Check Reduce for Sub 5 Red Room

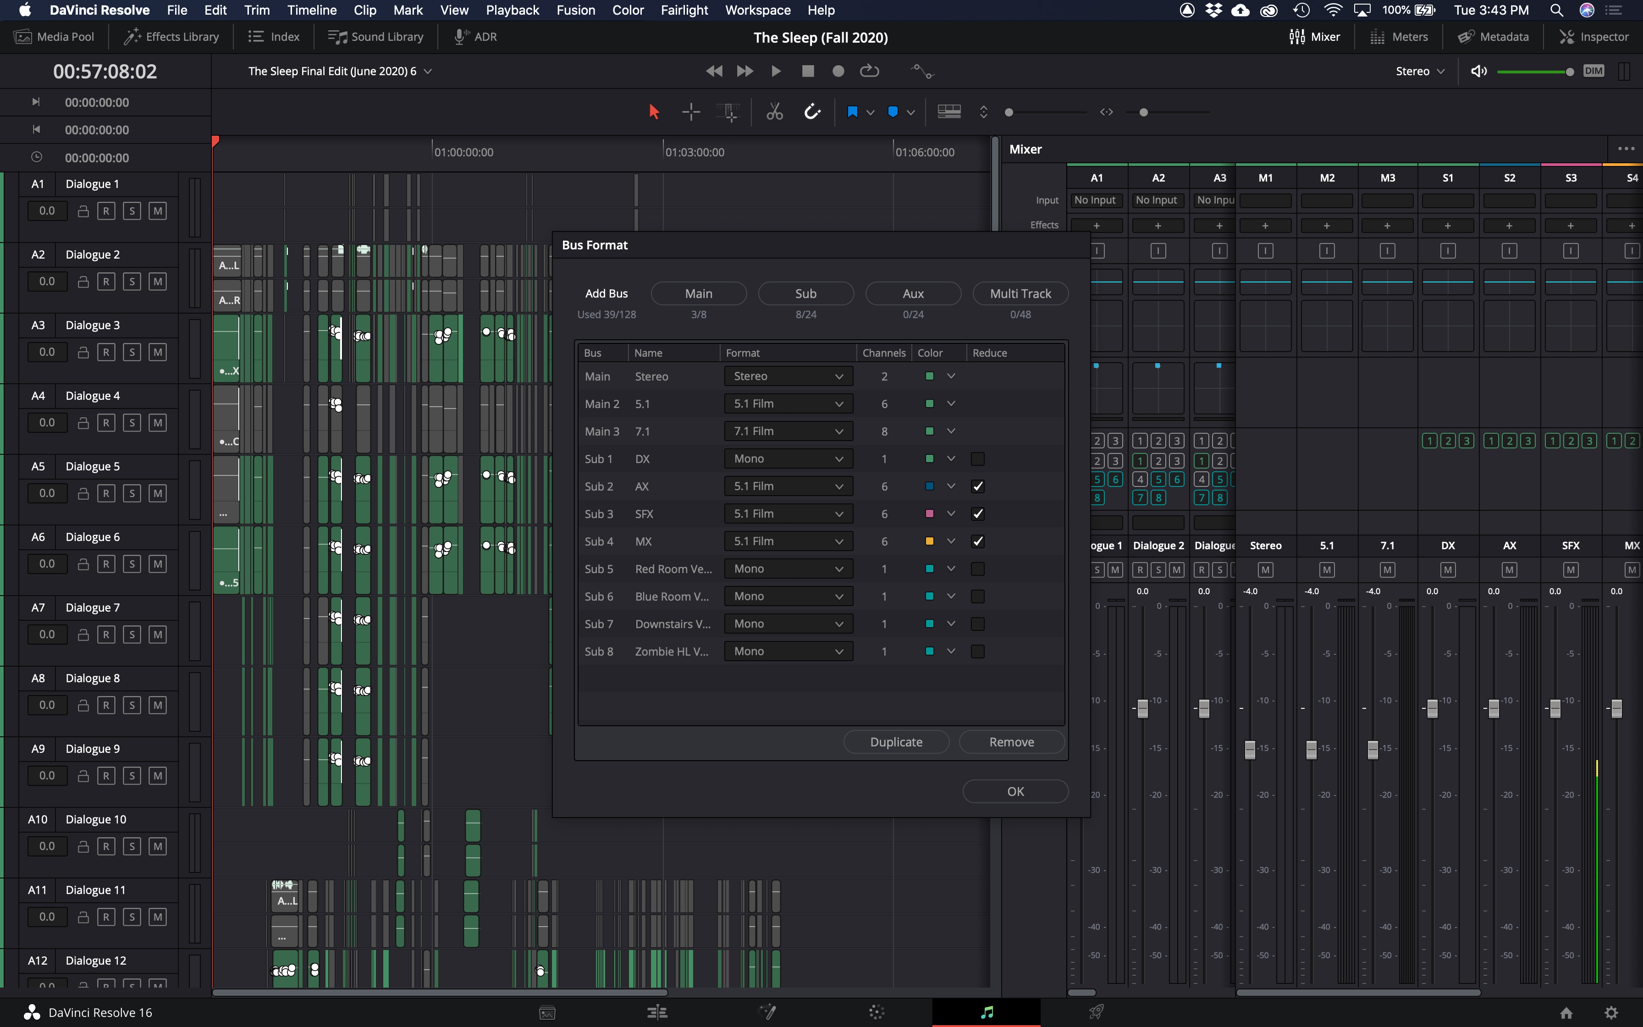tap(977, 569)
